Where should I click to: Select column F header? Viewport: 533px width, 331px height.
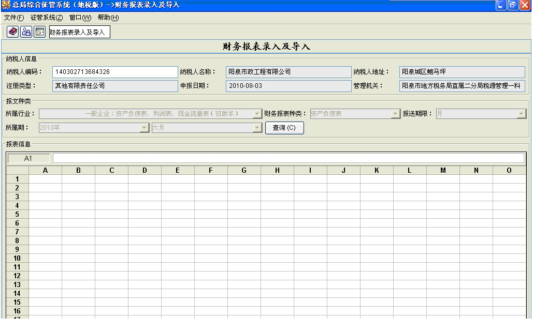[x=211, y=170]
